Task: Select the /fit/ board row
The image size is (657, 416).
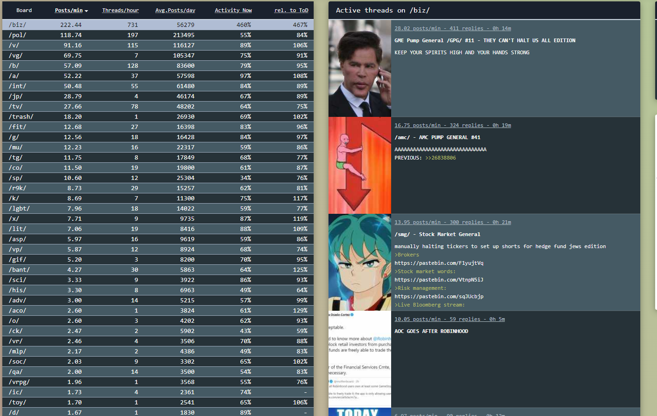Action: coord(158,127)
